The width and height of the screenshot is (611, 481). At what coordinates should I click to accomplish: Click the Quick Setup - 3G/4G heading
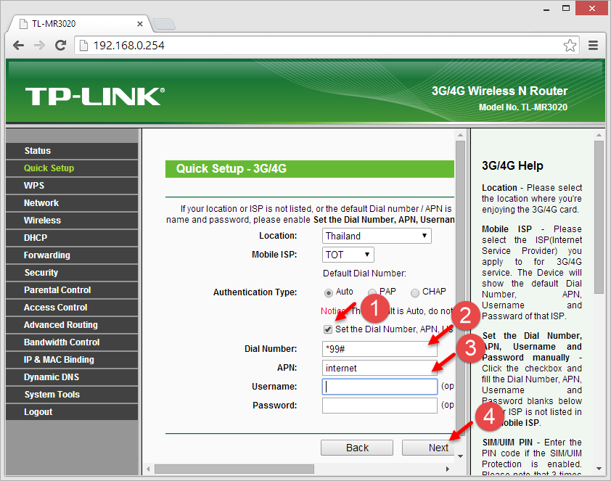pos(231,168)
